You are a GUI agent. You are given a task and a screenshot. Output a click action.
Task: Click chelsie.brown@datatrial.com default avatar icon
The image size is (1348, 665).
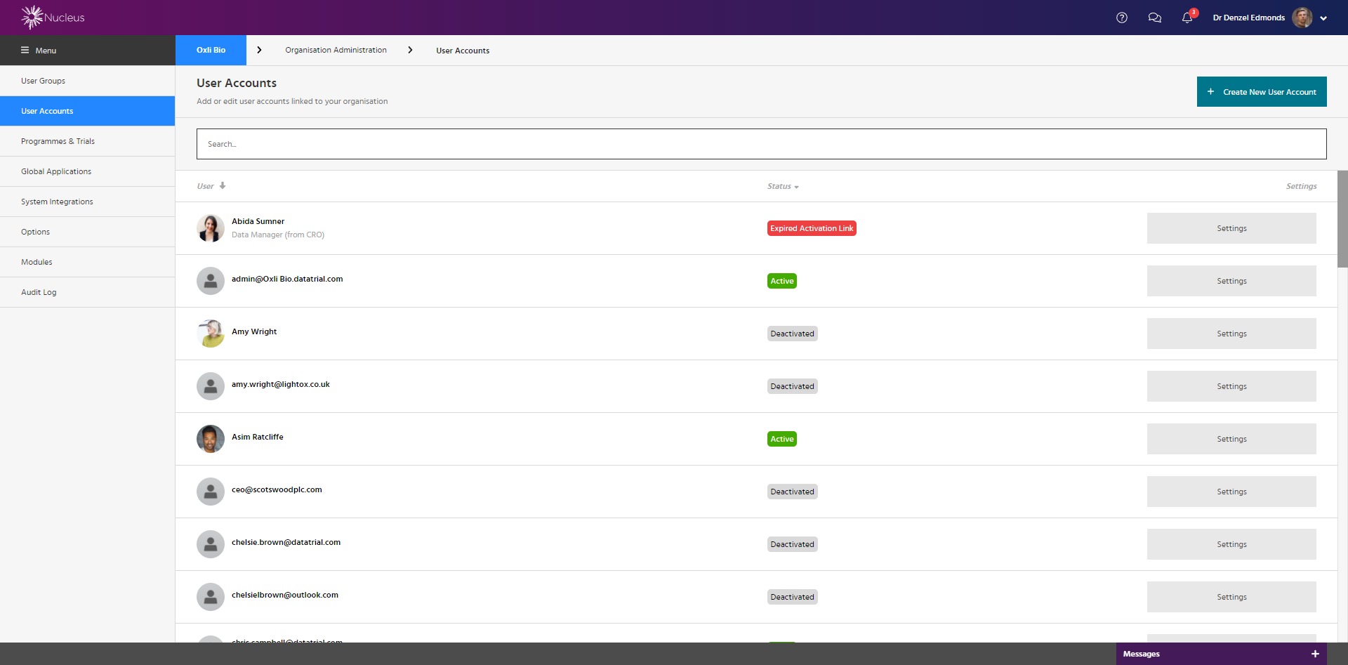pos(211,544)
